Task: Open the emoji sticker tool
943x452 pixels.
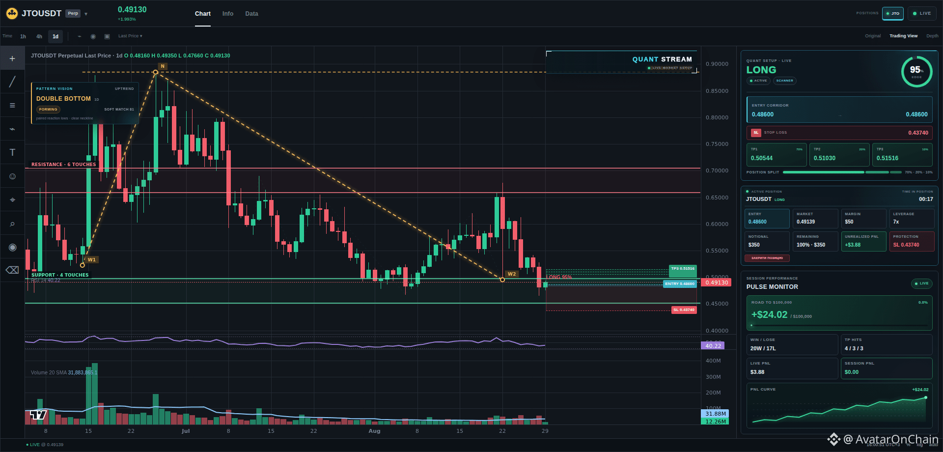Action: [12, 176]
